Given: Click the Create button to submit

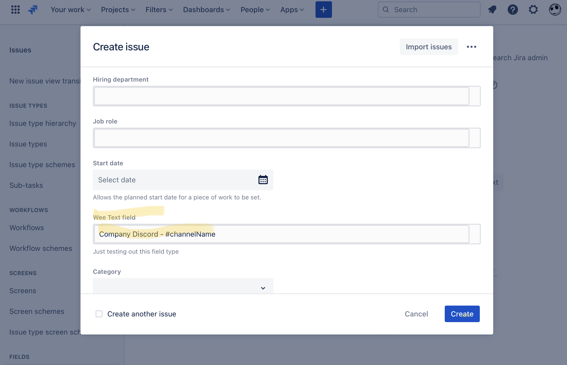Looking at the screenshot, I should pyautogui.click(x=462, y=314).
